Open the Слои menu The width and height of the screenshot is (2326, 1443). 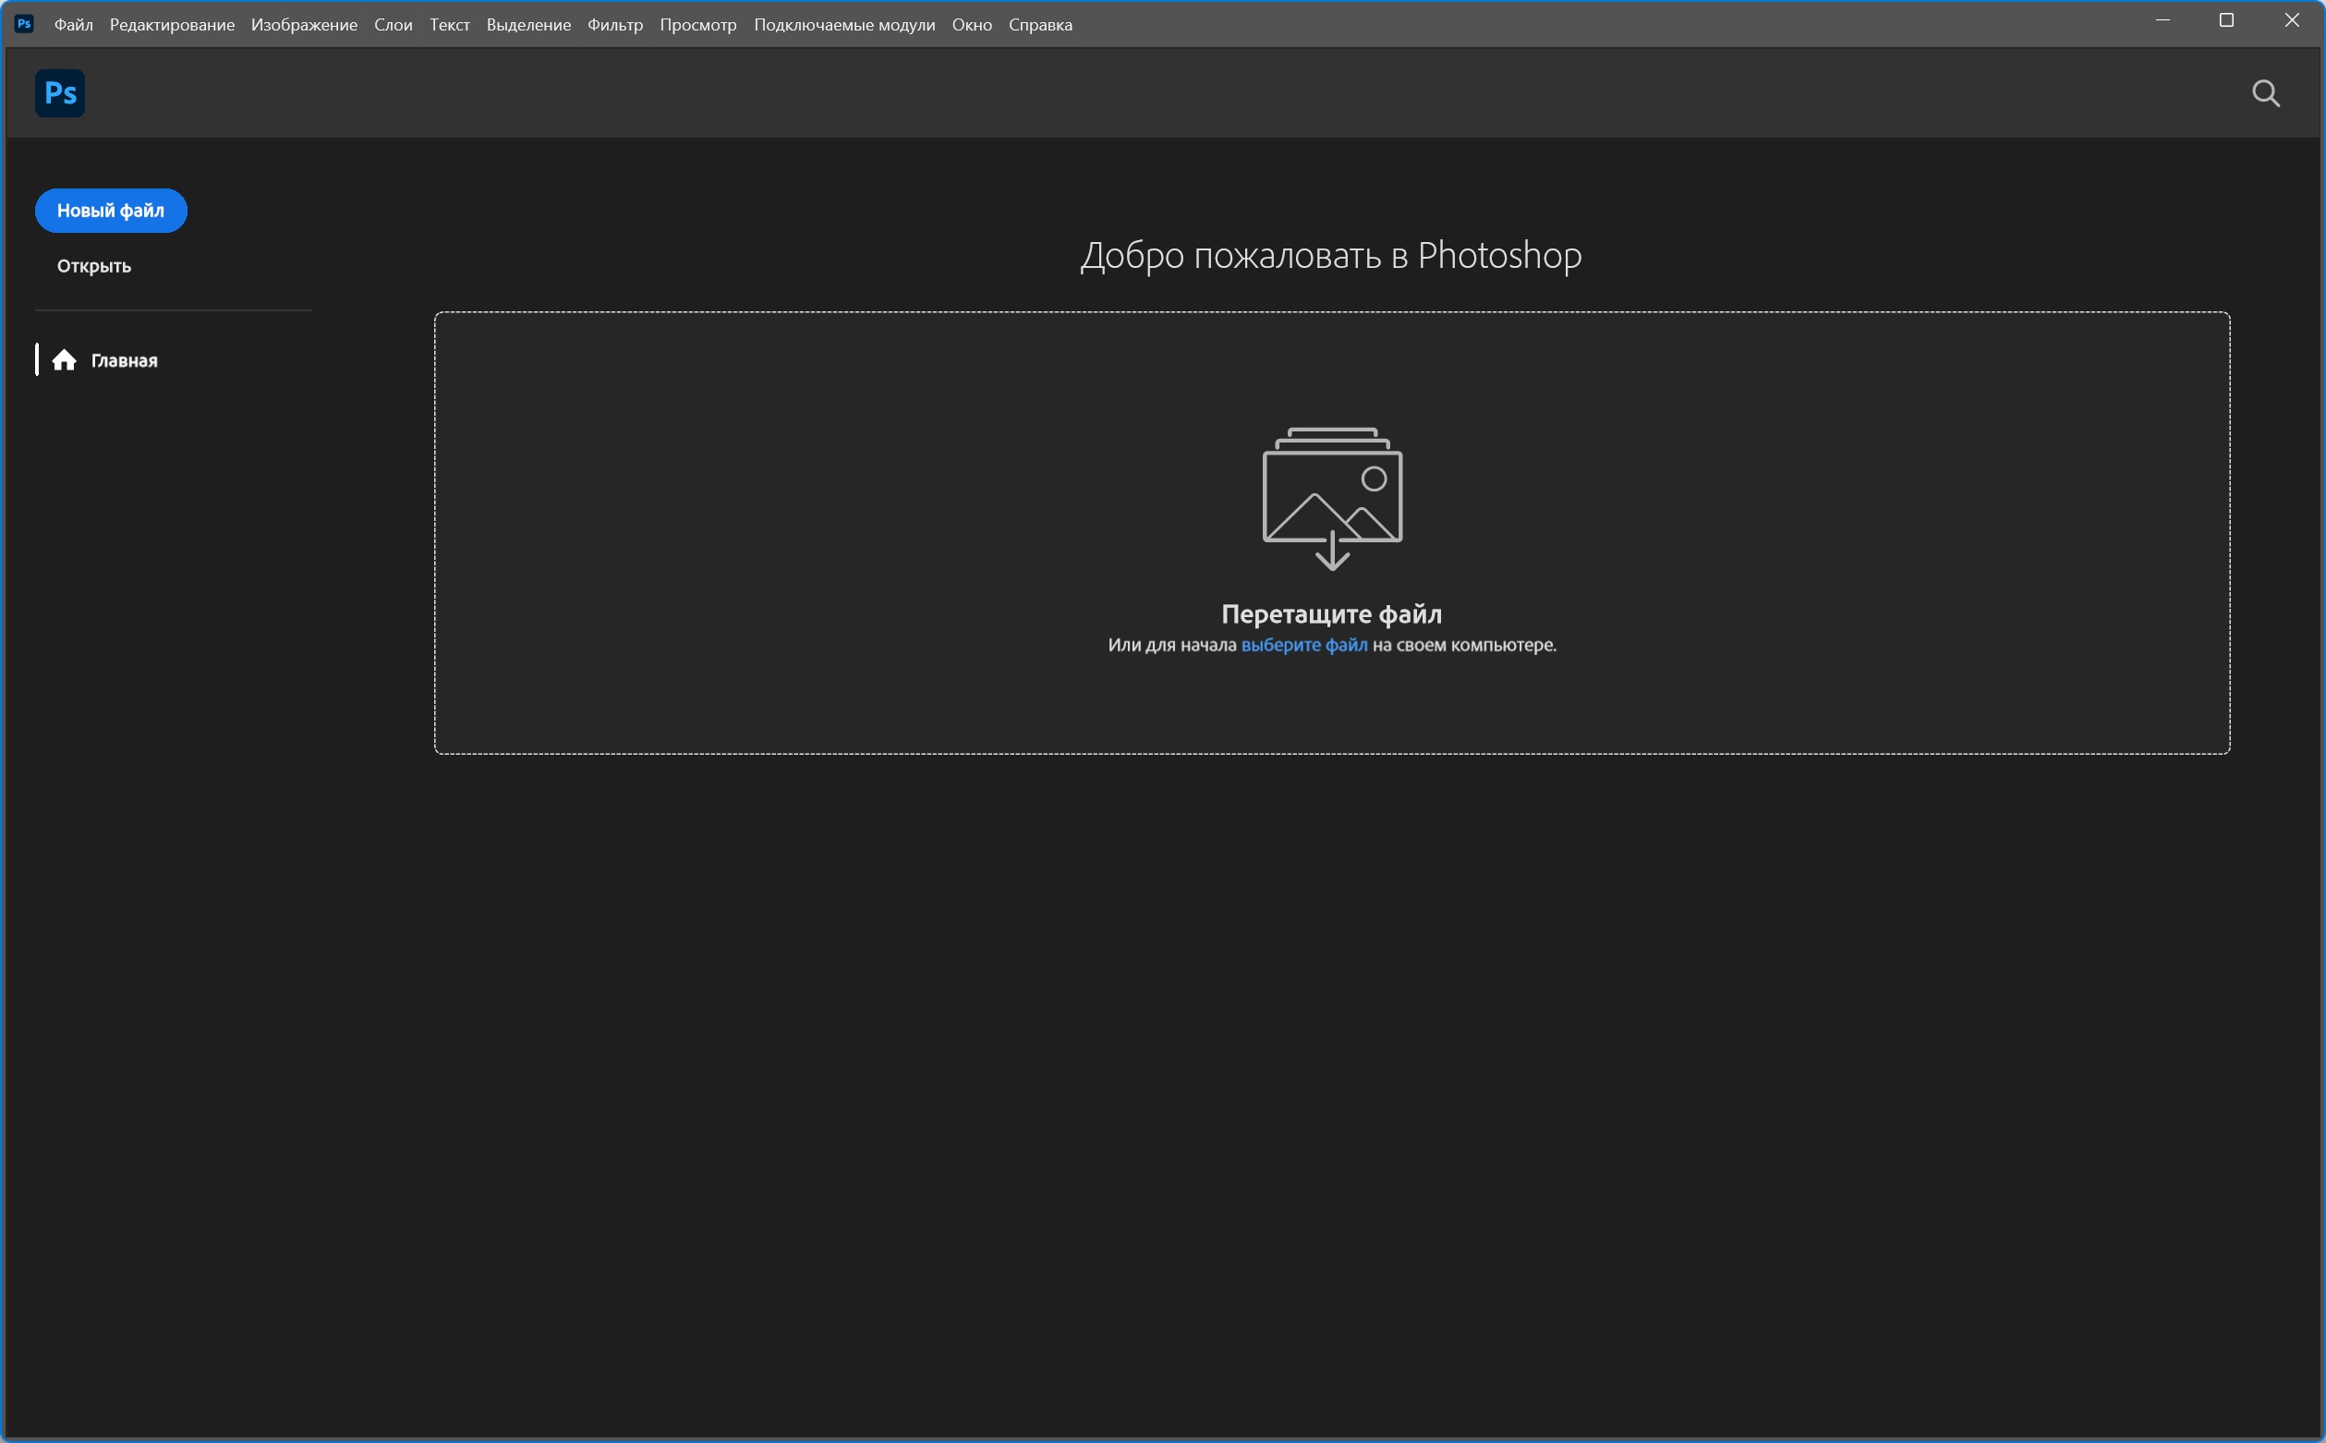(x=394, y=25)
